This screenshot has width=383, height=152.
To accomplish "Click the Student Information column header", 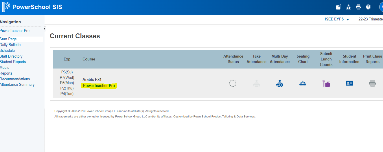I will click(349, 59).
